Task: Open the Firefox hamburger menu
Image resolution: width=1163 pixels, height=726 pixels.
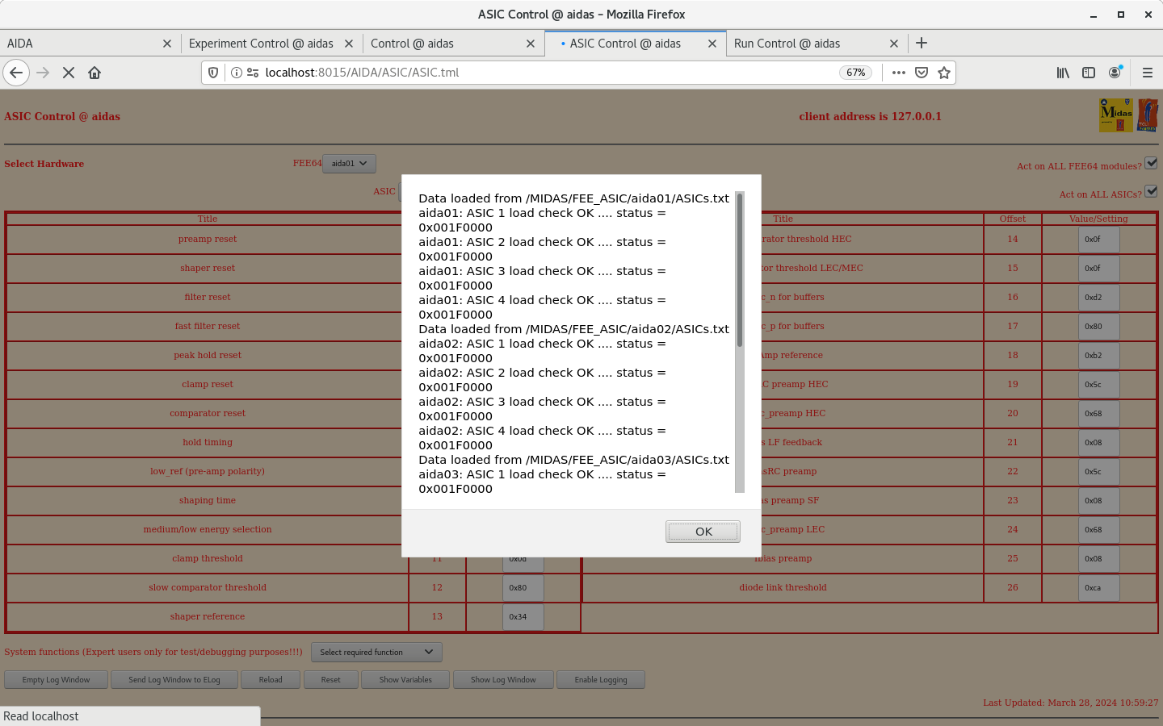Action: [x=1147, y=73]
